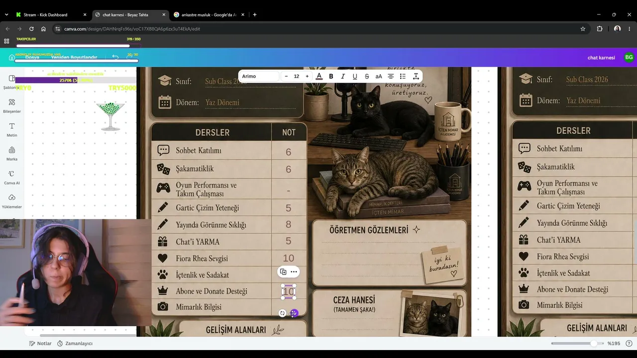
Task: Open the Chrome three-dot menu
Action: point(631,29)
